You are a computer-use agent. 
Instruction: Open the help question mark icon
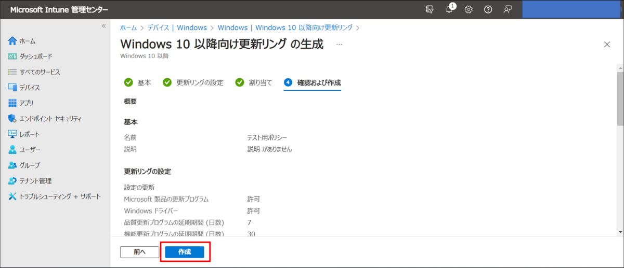point(488,9)
